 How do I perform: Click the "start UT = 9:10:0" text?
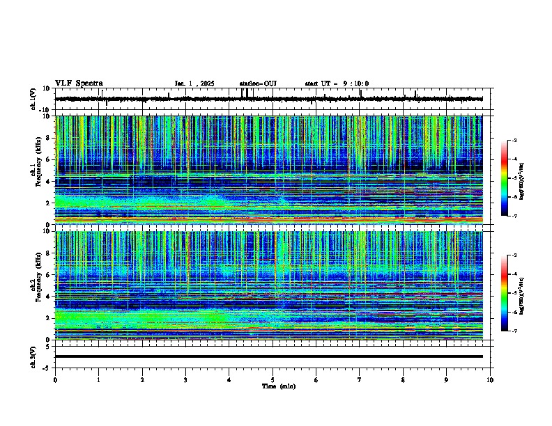pyautogui.click(x=337, y=84)
